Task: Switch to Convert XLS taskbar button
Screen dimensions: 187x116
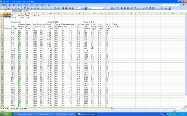Action: 66,114
